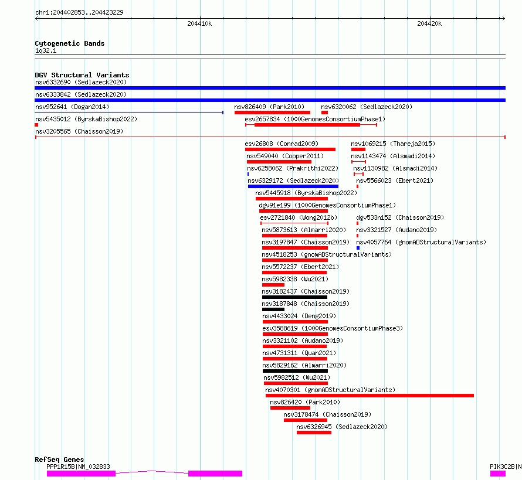Select nsv5435012 (ByrskaBishop2022) label
This screenshot has height=480, width=522.
(x=86, y=119)
